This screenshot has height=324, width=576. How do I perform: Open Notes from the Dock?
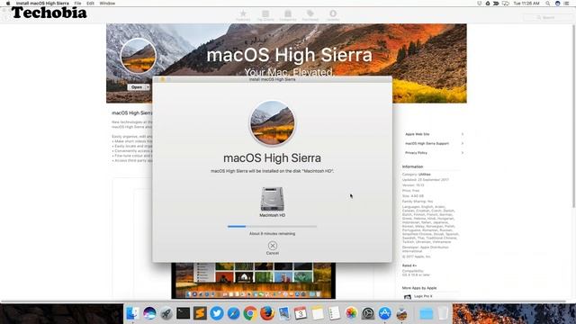(x=318, y=313)
